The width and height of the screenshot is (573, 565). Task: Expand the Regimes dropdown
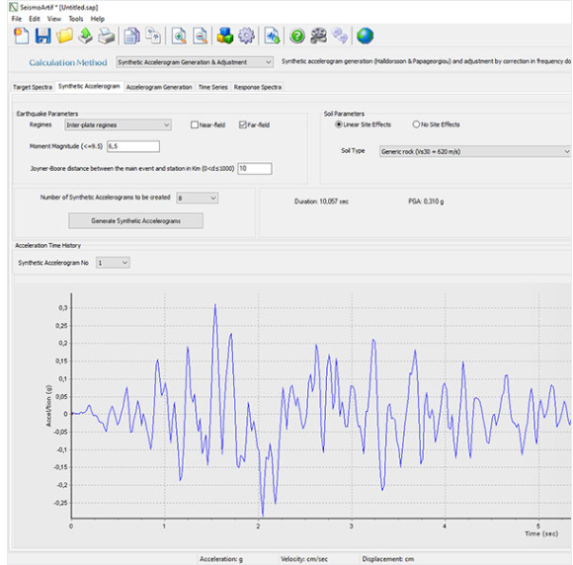point(118,125)
